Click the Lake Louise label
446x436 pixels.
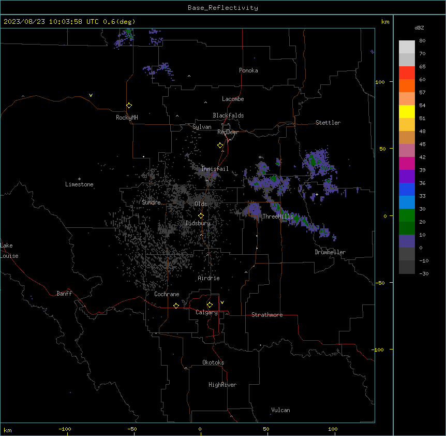pyautogui.click(x=9, y=251)
